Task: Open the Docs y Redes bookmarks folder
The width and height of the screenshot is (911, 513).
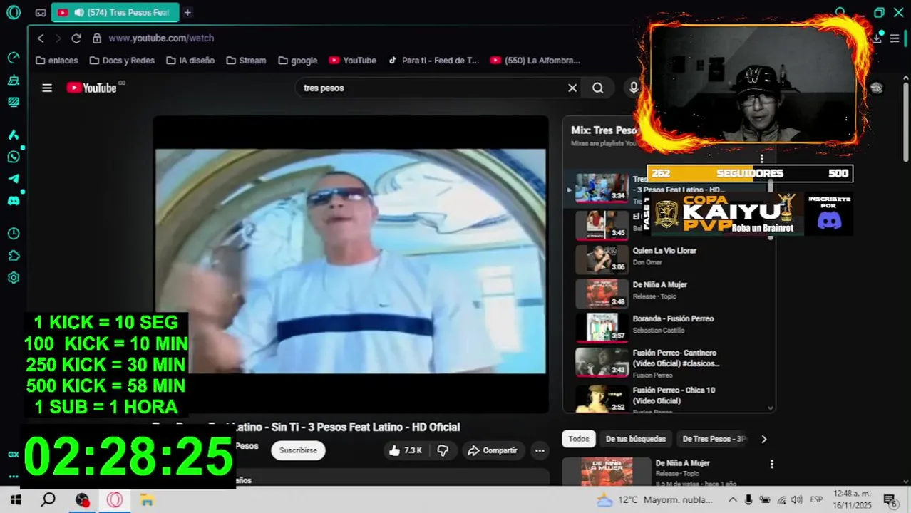Action: 122,61
